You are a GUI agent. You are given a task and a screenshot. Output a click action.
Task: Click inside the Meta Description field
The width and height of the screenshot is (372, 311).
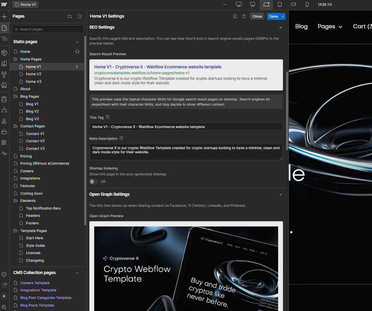click(x=186, y=152)
